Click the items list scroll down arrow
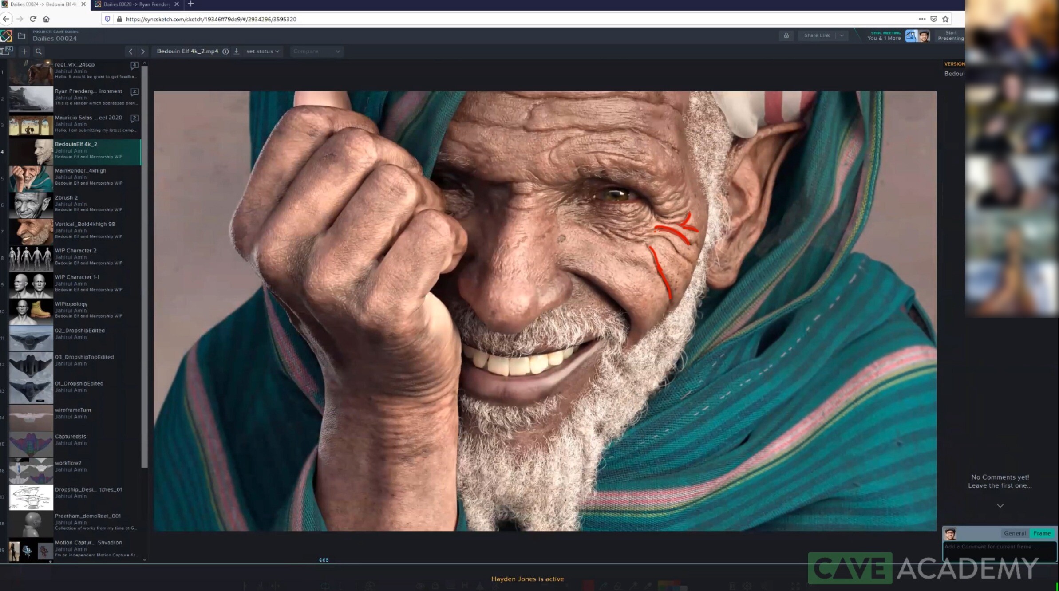The width and height of the screenshot is (1059, 591). pyautogui.click(x=144, y=560)
